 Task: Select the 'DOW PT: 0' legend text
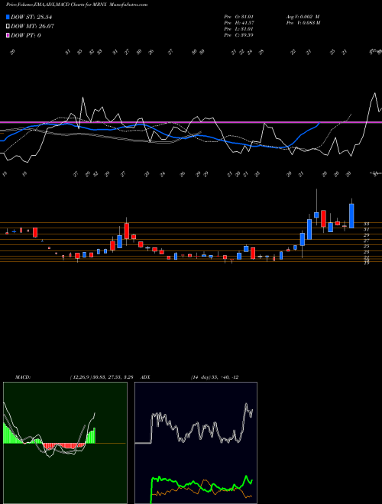point(26,35)
